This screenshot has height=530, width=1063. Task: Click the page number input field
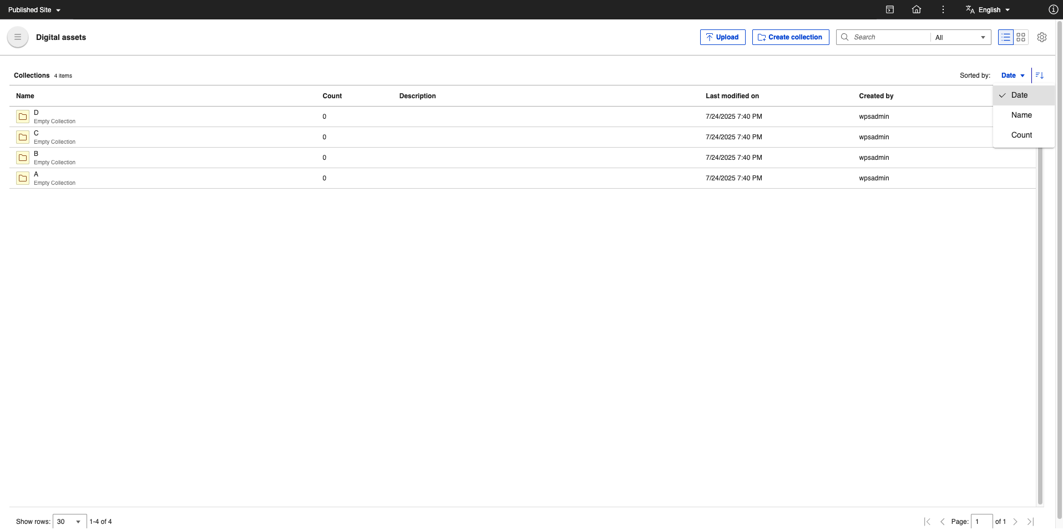point(981,522)
